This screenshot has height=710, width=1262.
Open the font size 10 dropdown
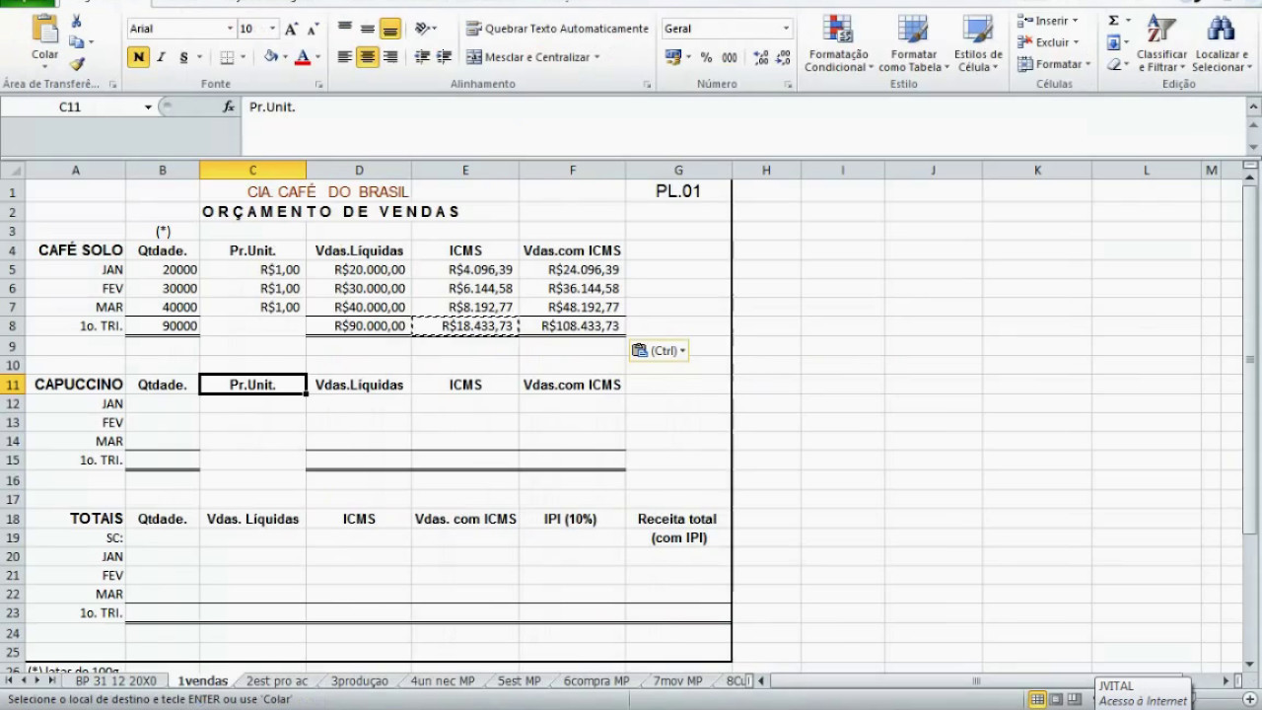tap(273, 29)
